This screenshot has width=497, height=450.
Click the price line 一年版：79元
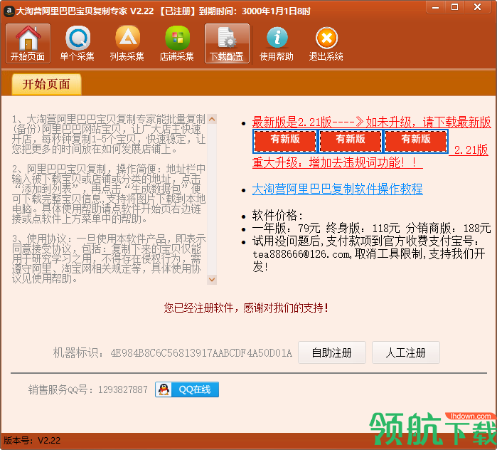click(x=287, y=228)
